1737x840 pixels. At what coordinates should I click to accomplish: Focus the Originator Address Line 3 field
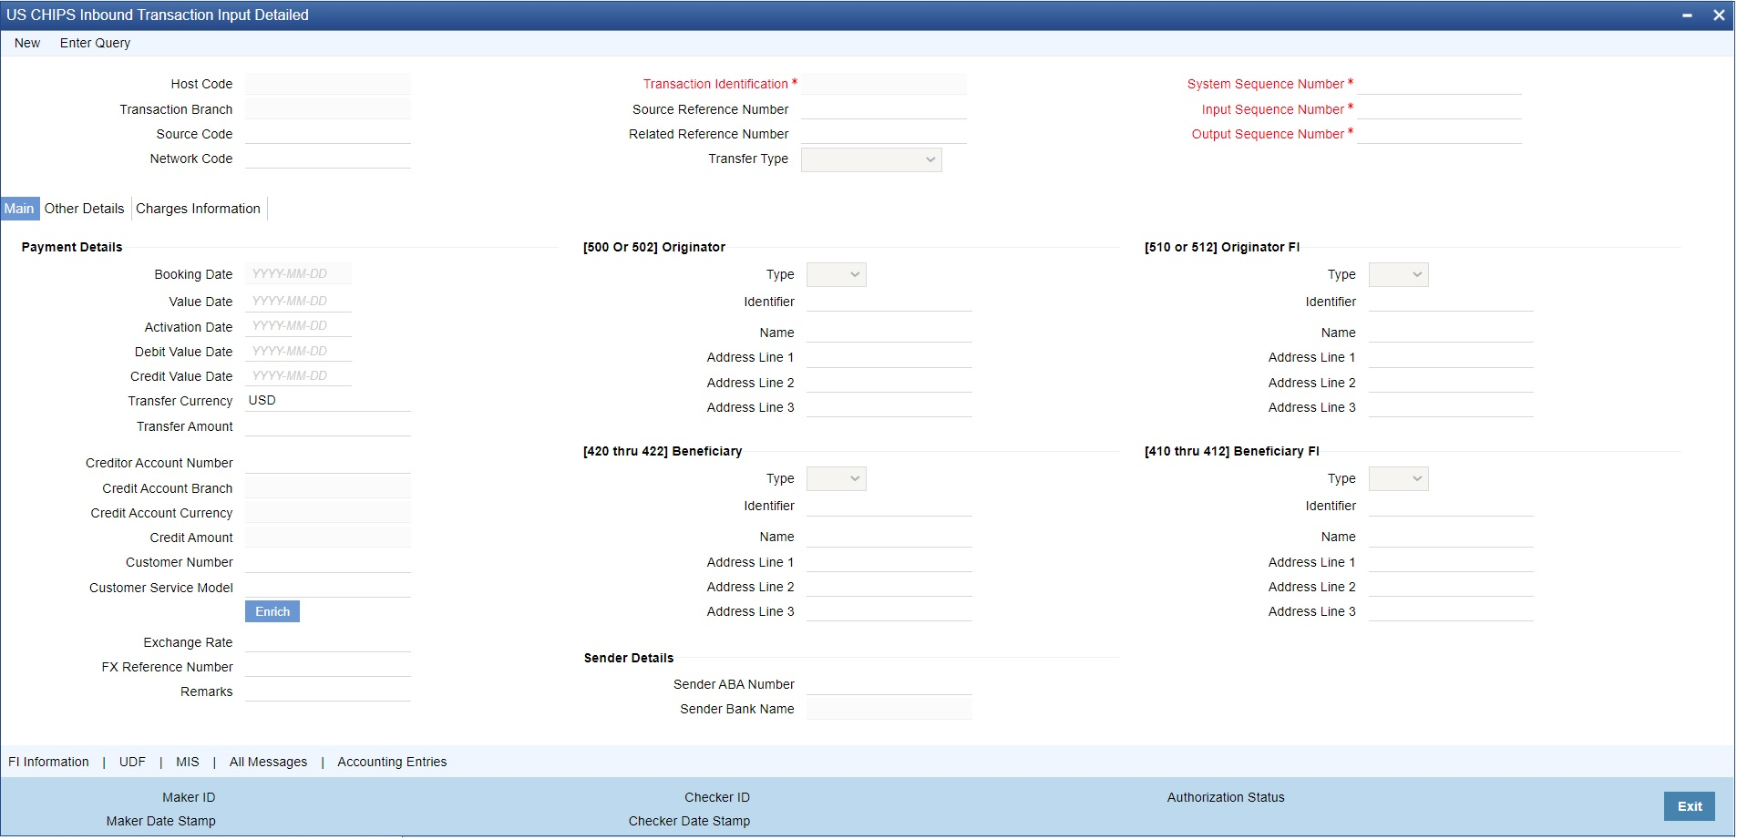(x=889, y=407)
